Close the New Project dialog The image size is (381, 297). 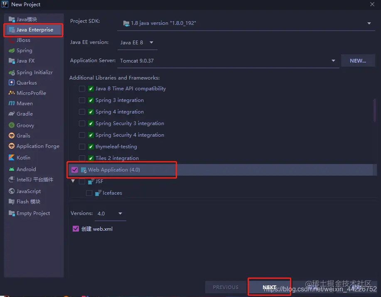[x=372, y=5]
